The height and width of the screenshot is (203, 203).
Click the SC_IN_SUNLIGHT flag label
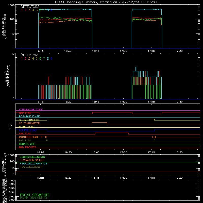[x=29, y=120]
